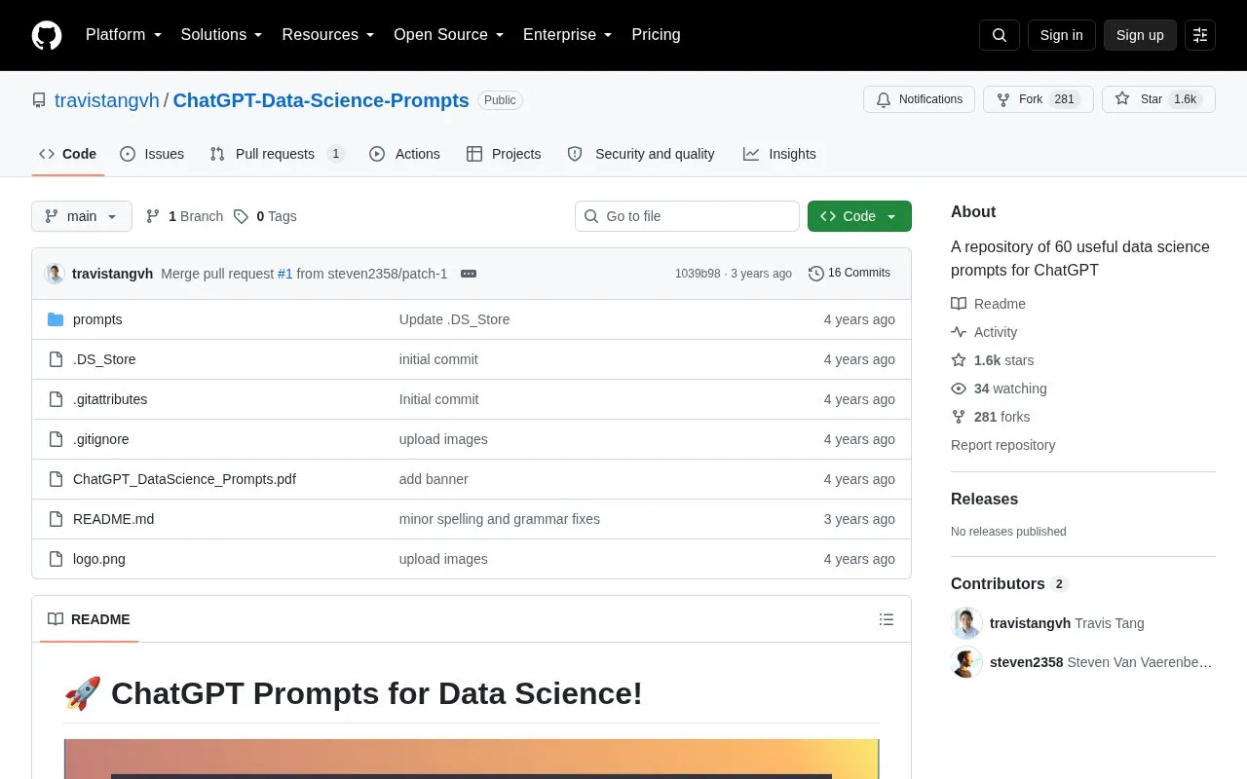Switch to the Insights tab
The height and width of the screenshot is (779, 1247).
[779, 154]
